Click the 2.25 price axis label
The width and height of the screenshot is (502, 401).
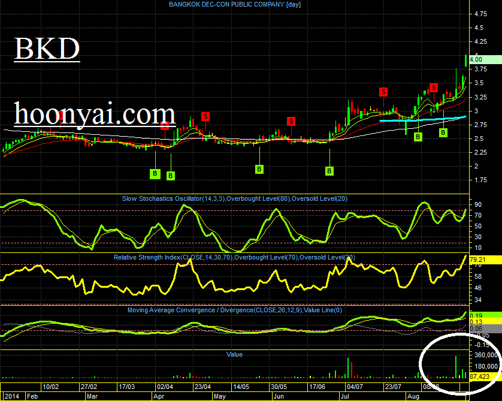[x=481, y=152]
